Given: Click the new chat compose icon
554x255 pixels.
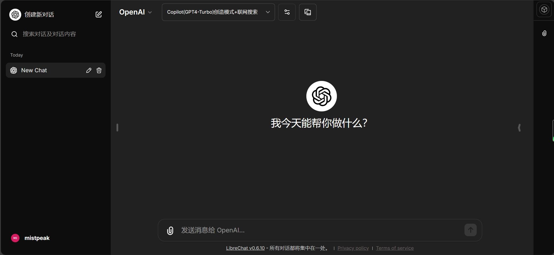Looking at the screenshot, I should [x=99, y=15].
